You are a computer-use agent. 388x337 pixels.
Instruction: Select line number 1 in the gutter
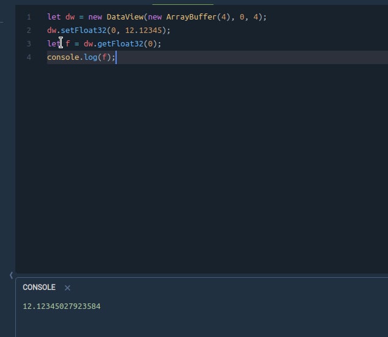click(x=29, y=17)
